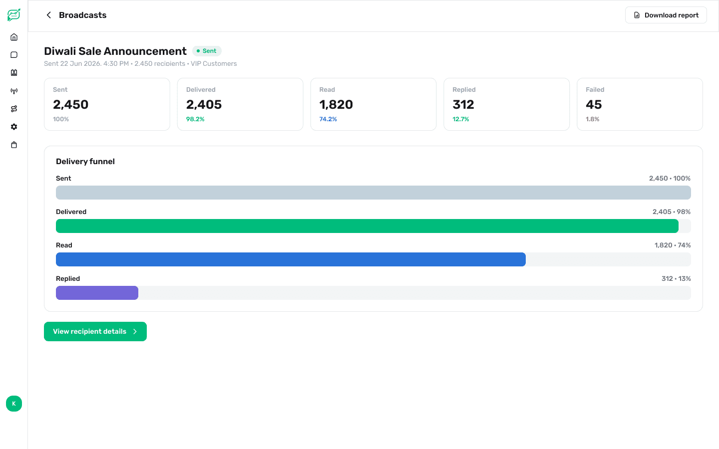Select the Delivered 2,405 stat card

tap(240, 104)
